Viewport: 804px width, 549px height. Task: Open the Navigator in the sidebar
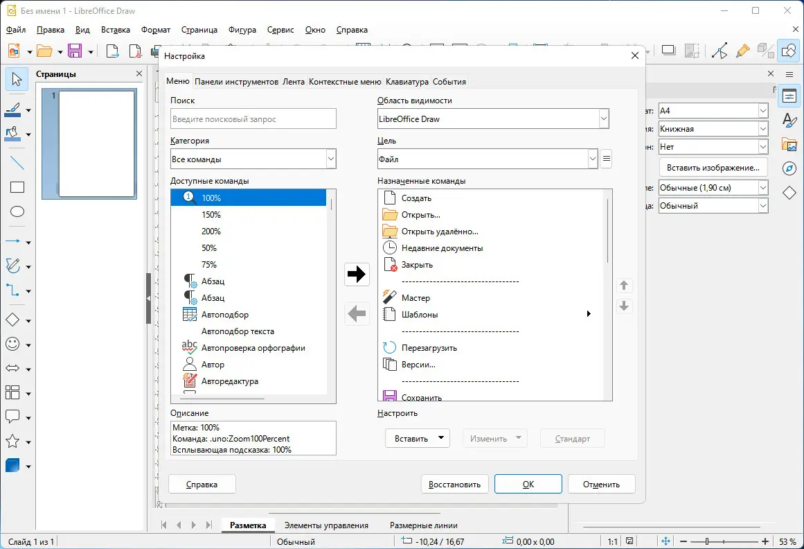tap(789, 168)
